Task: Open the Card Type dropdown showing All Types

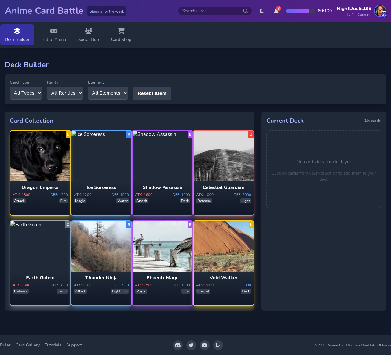Action: pyautogui.click(x=26, y=93)
